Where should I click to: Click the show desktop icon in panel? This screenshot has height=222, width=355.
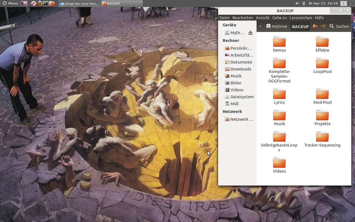click(x=24, y=3)
